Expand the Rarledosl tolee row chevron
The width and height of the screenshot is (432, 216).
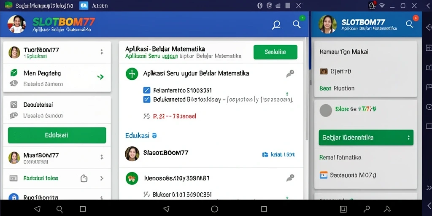(102, 178)
